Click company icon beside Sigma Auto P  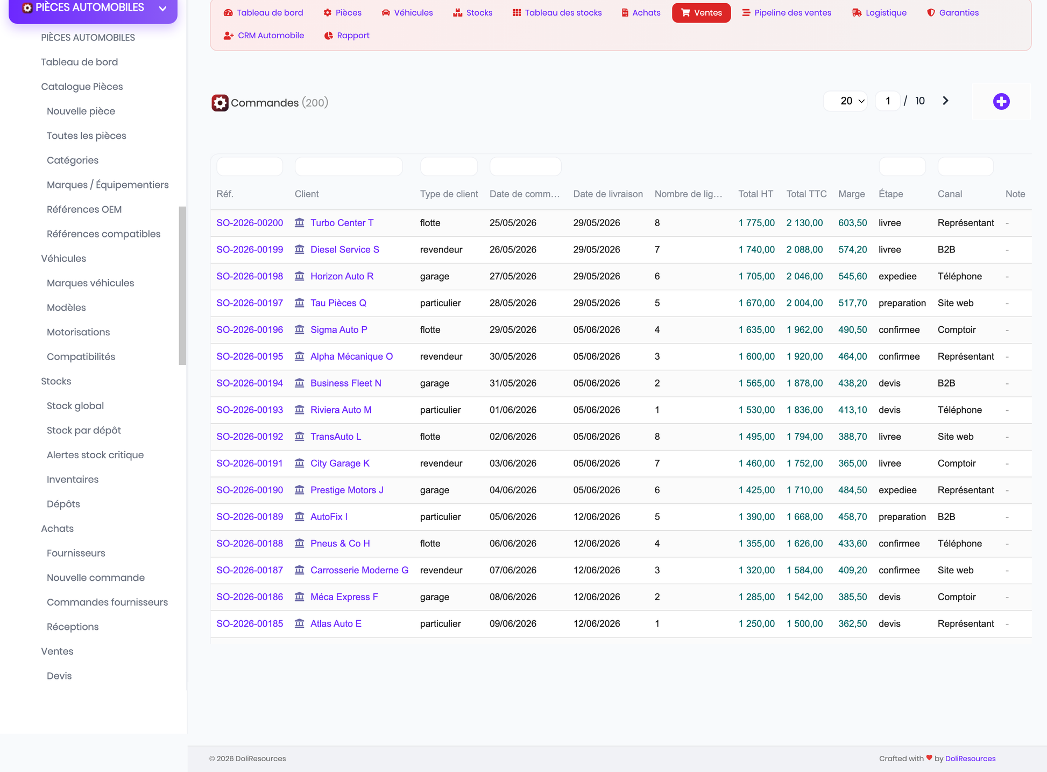pos(300,329)
